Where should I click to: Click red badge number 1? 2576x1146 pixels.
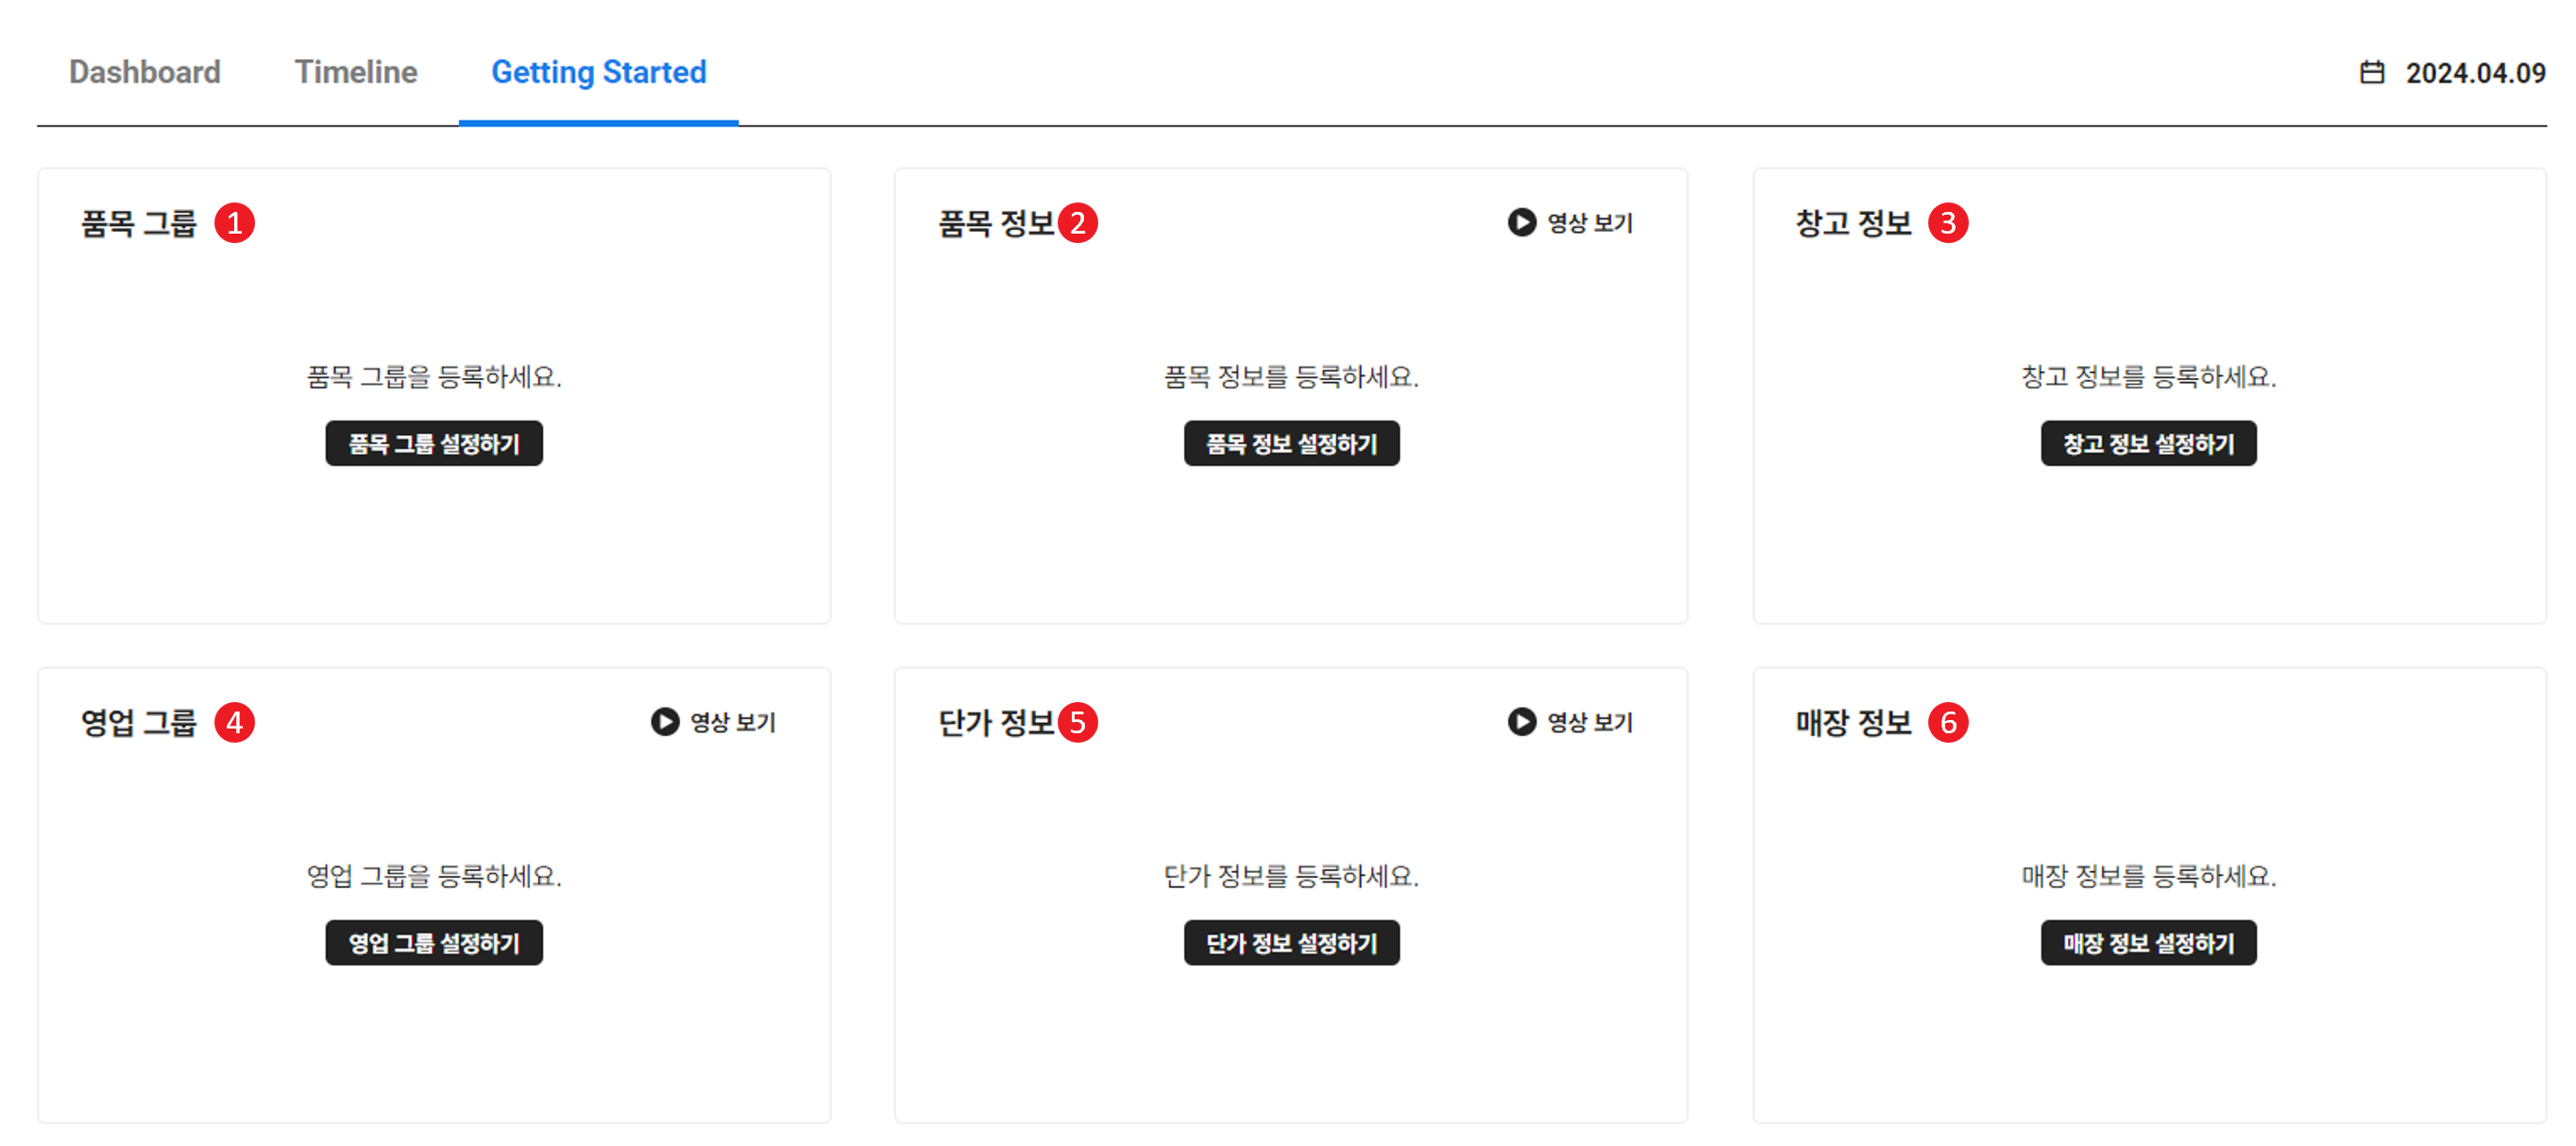pos(234,222)
